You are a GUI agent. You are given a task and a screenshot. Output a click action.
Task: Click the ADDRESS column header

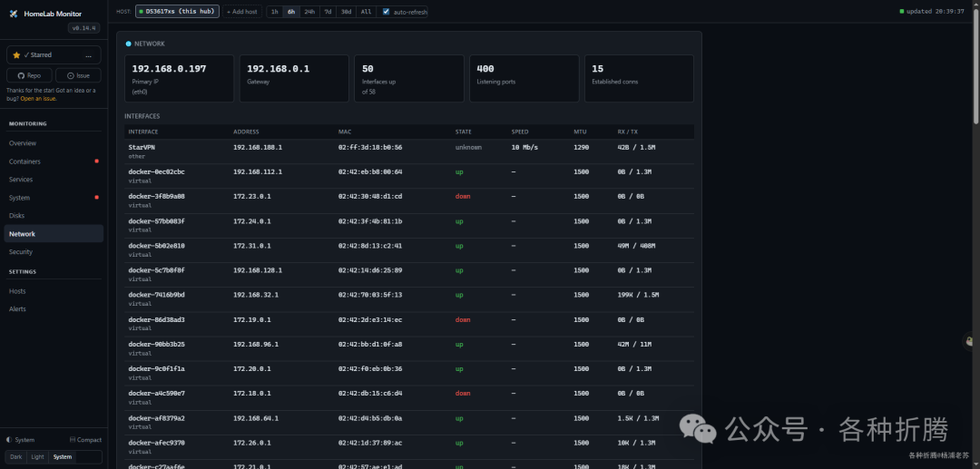coord(246,132)
